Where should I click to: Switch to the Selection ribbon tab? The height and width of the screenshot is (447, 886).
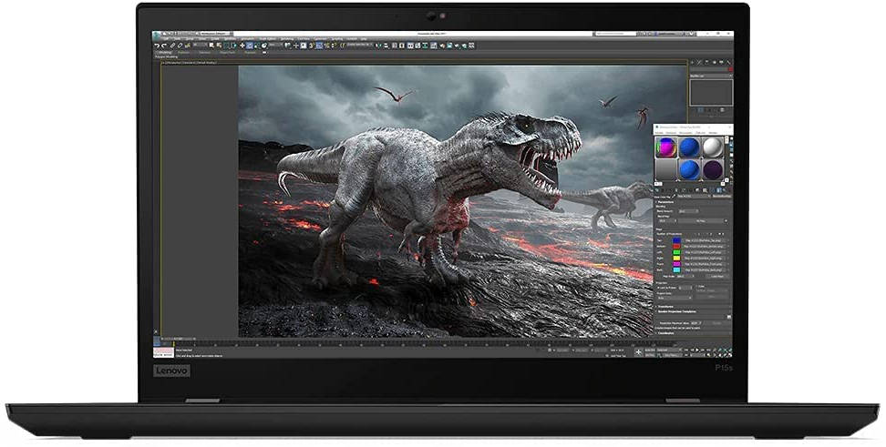[x=204, y=53]
